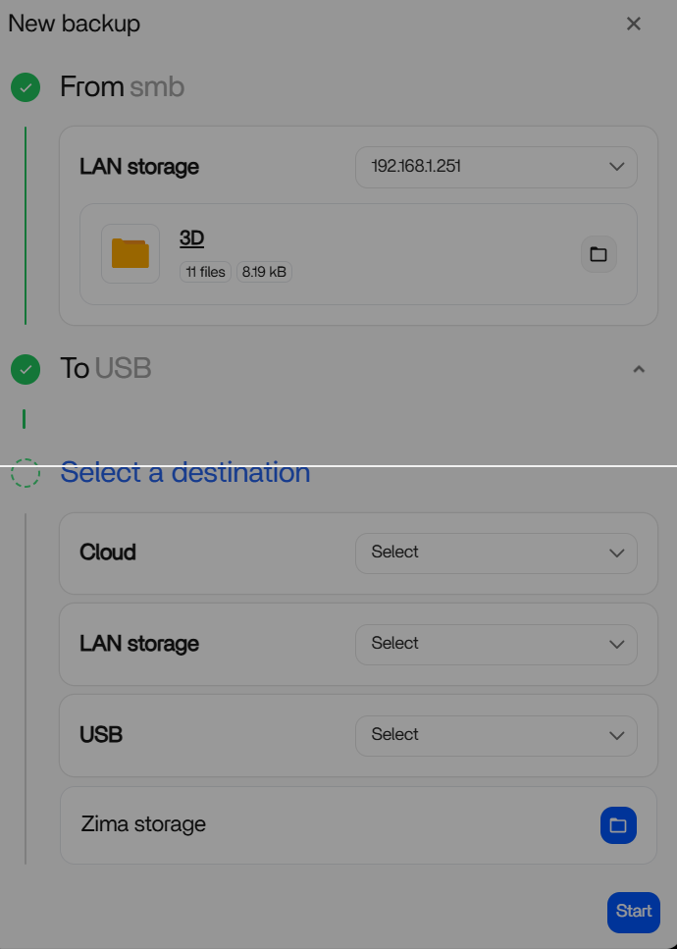Open the Cloud destination Select dropdown
Viewport: 677px width, 949px height.
[x=495, y=553]
